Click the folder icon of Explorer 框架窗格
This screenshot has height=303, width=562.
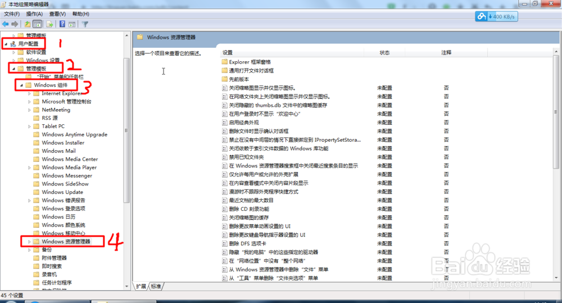click(225, 62)
